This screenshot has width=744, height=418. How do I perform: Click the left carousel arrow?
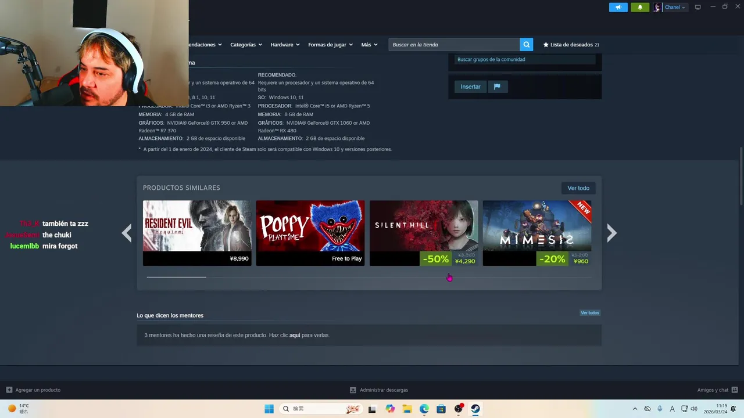[x=127, y=233]
